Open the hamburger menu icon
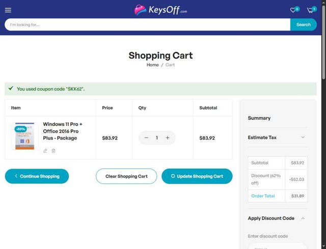326x249 pixels. tap(8, 10)
